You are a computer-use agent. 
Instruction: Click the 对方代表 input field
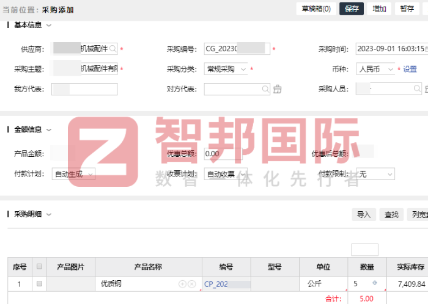click(237, 89)
